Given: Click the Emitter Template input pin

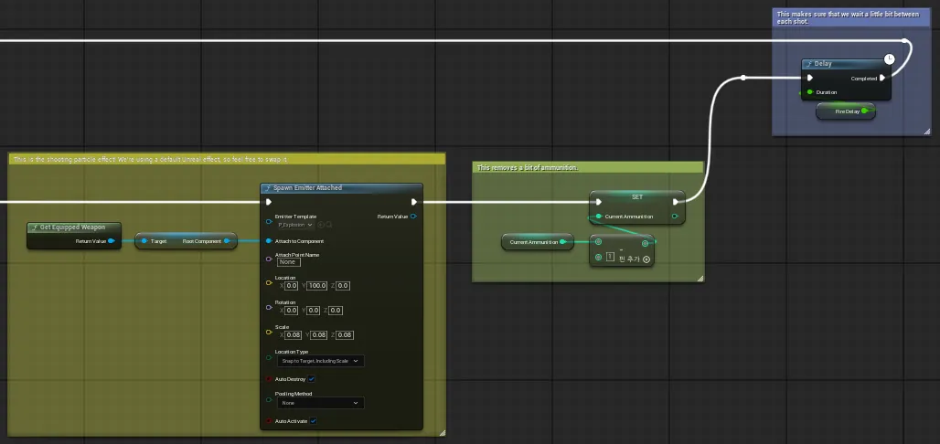Looking at the screenshot, I should [269, 222].
